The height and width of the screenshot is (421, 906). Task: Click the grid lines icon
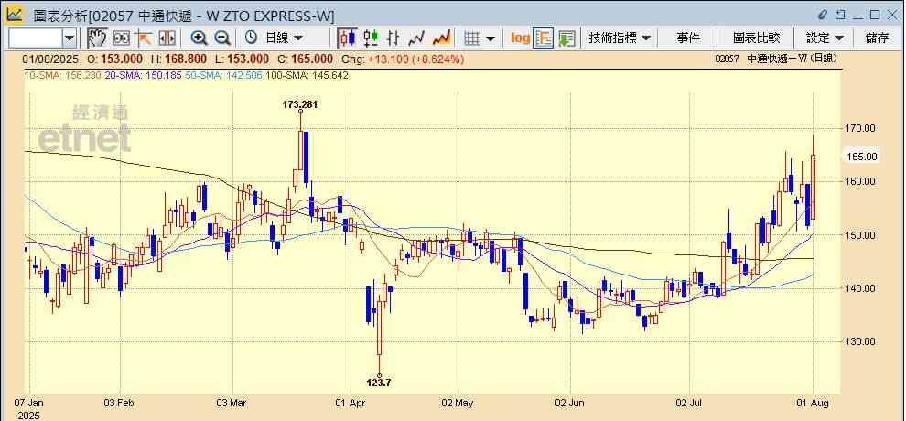[472, 38]
